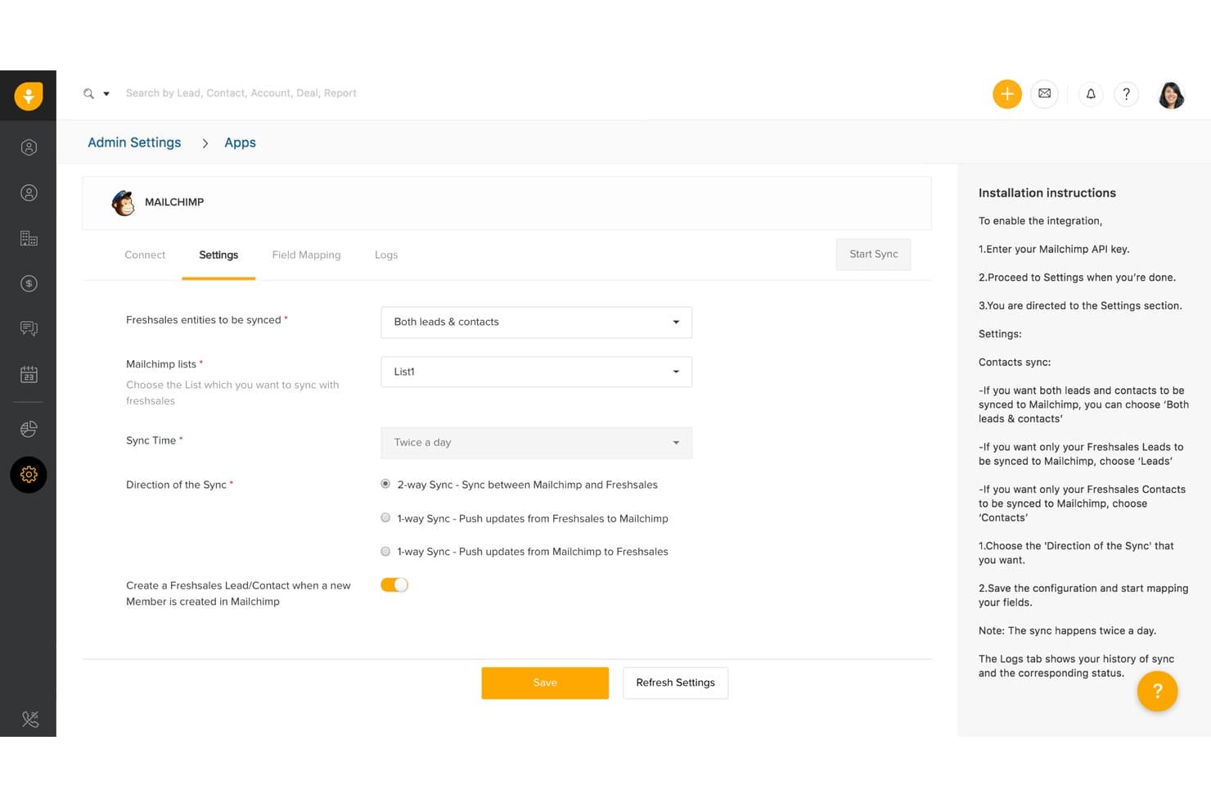Click the Refresh Settings button

tap(676, 683)
